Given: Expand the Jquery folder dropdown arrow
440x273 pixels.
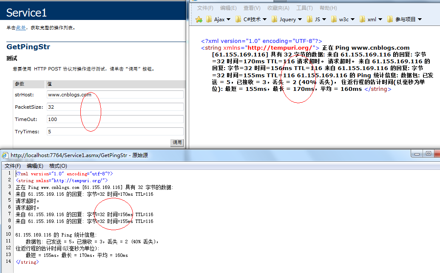Looking at the screenshot, I should [x=300, y=20].
